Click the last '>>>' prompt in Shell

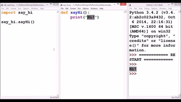coord(133,74)
